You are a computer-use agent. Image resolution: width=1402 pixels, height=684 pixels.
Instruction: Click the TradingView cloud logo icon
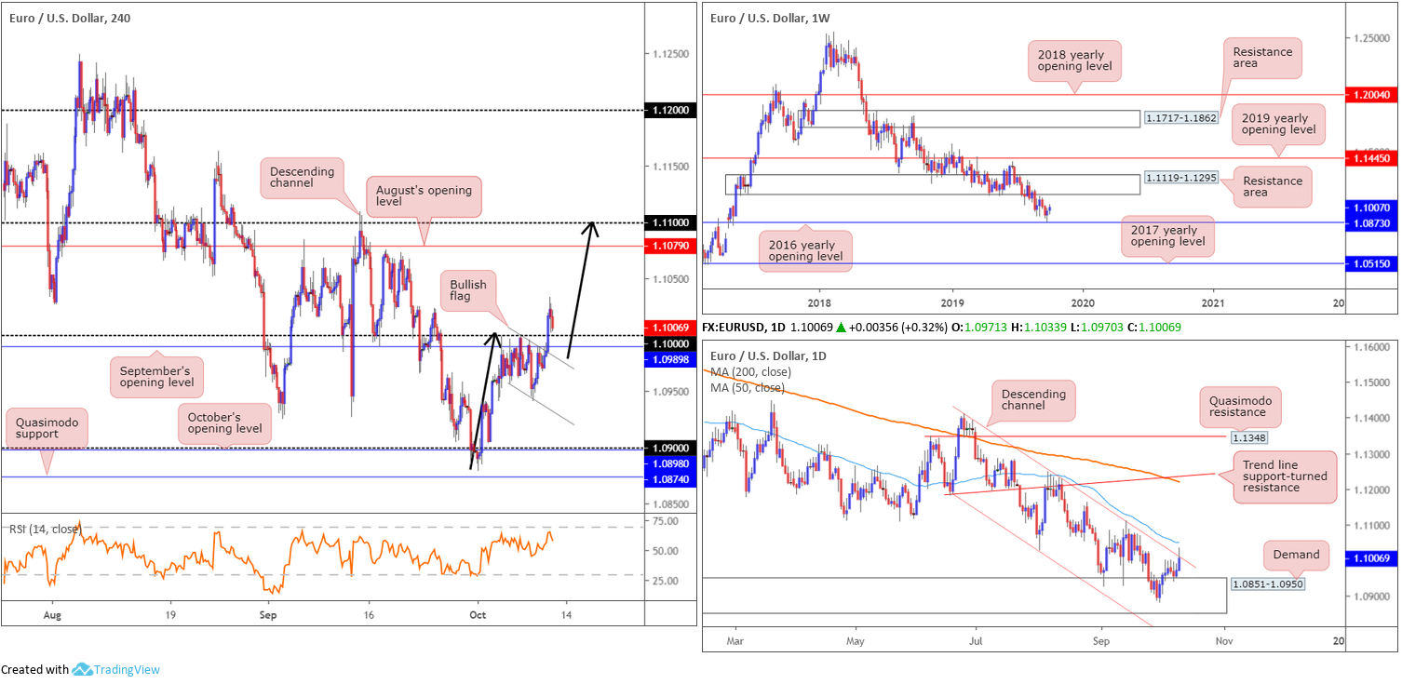pos(82,669)
